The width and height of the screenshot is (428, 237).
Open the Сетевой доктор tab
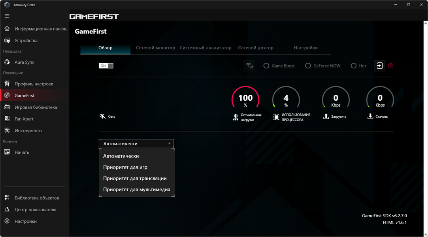click(256, 48)
